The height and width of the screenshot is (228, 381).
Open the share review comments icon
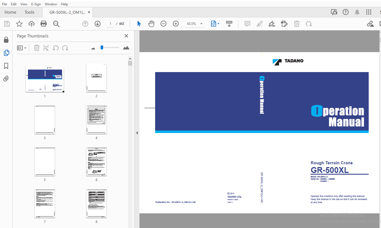(334, 12)
